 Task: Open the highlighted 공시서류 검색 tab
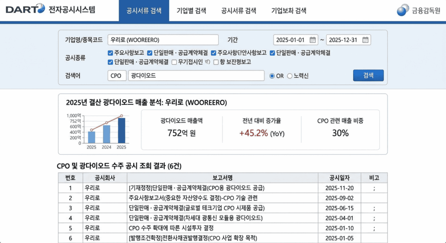tap(144, 11)
